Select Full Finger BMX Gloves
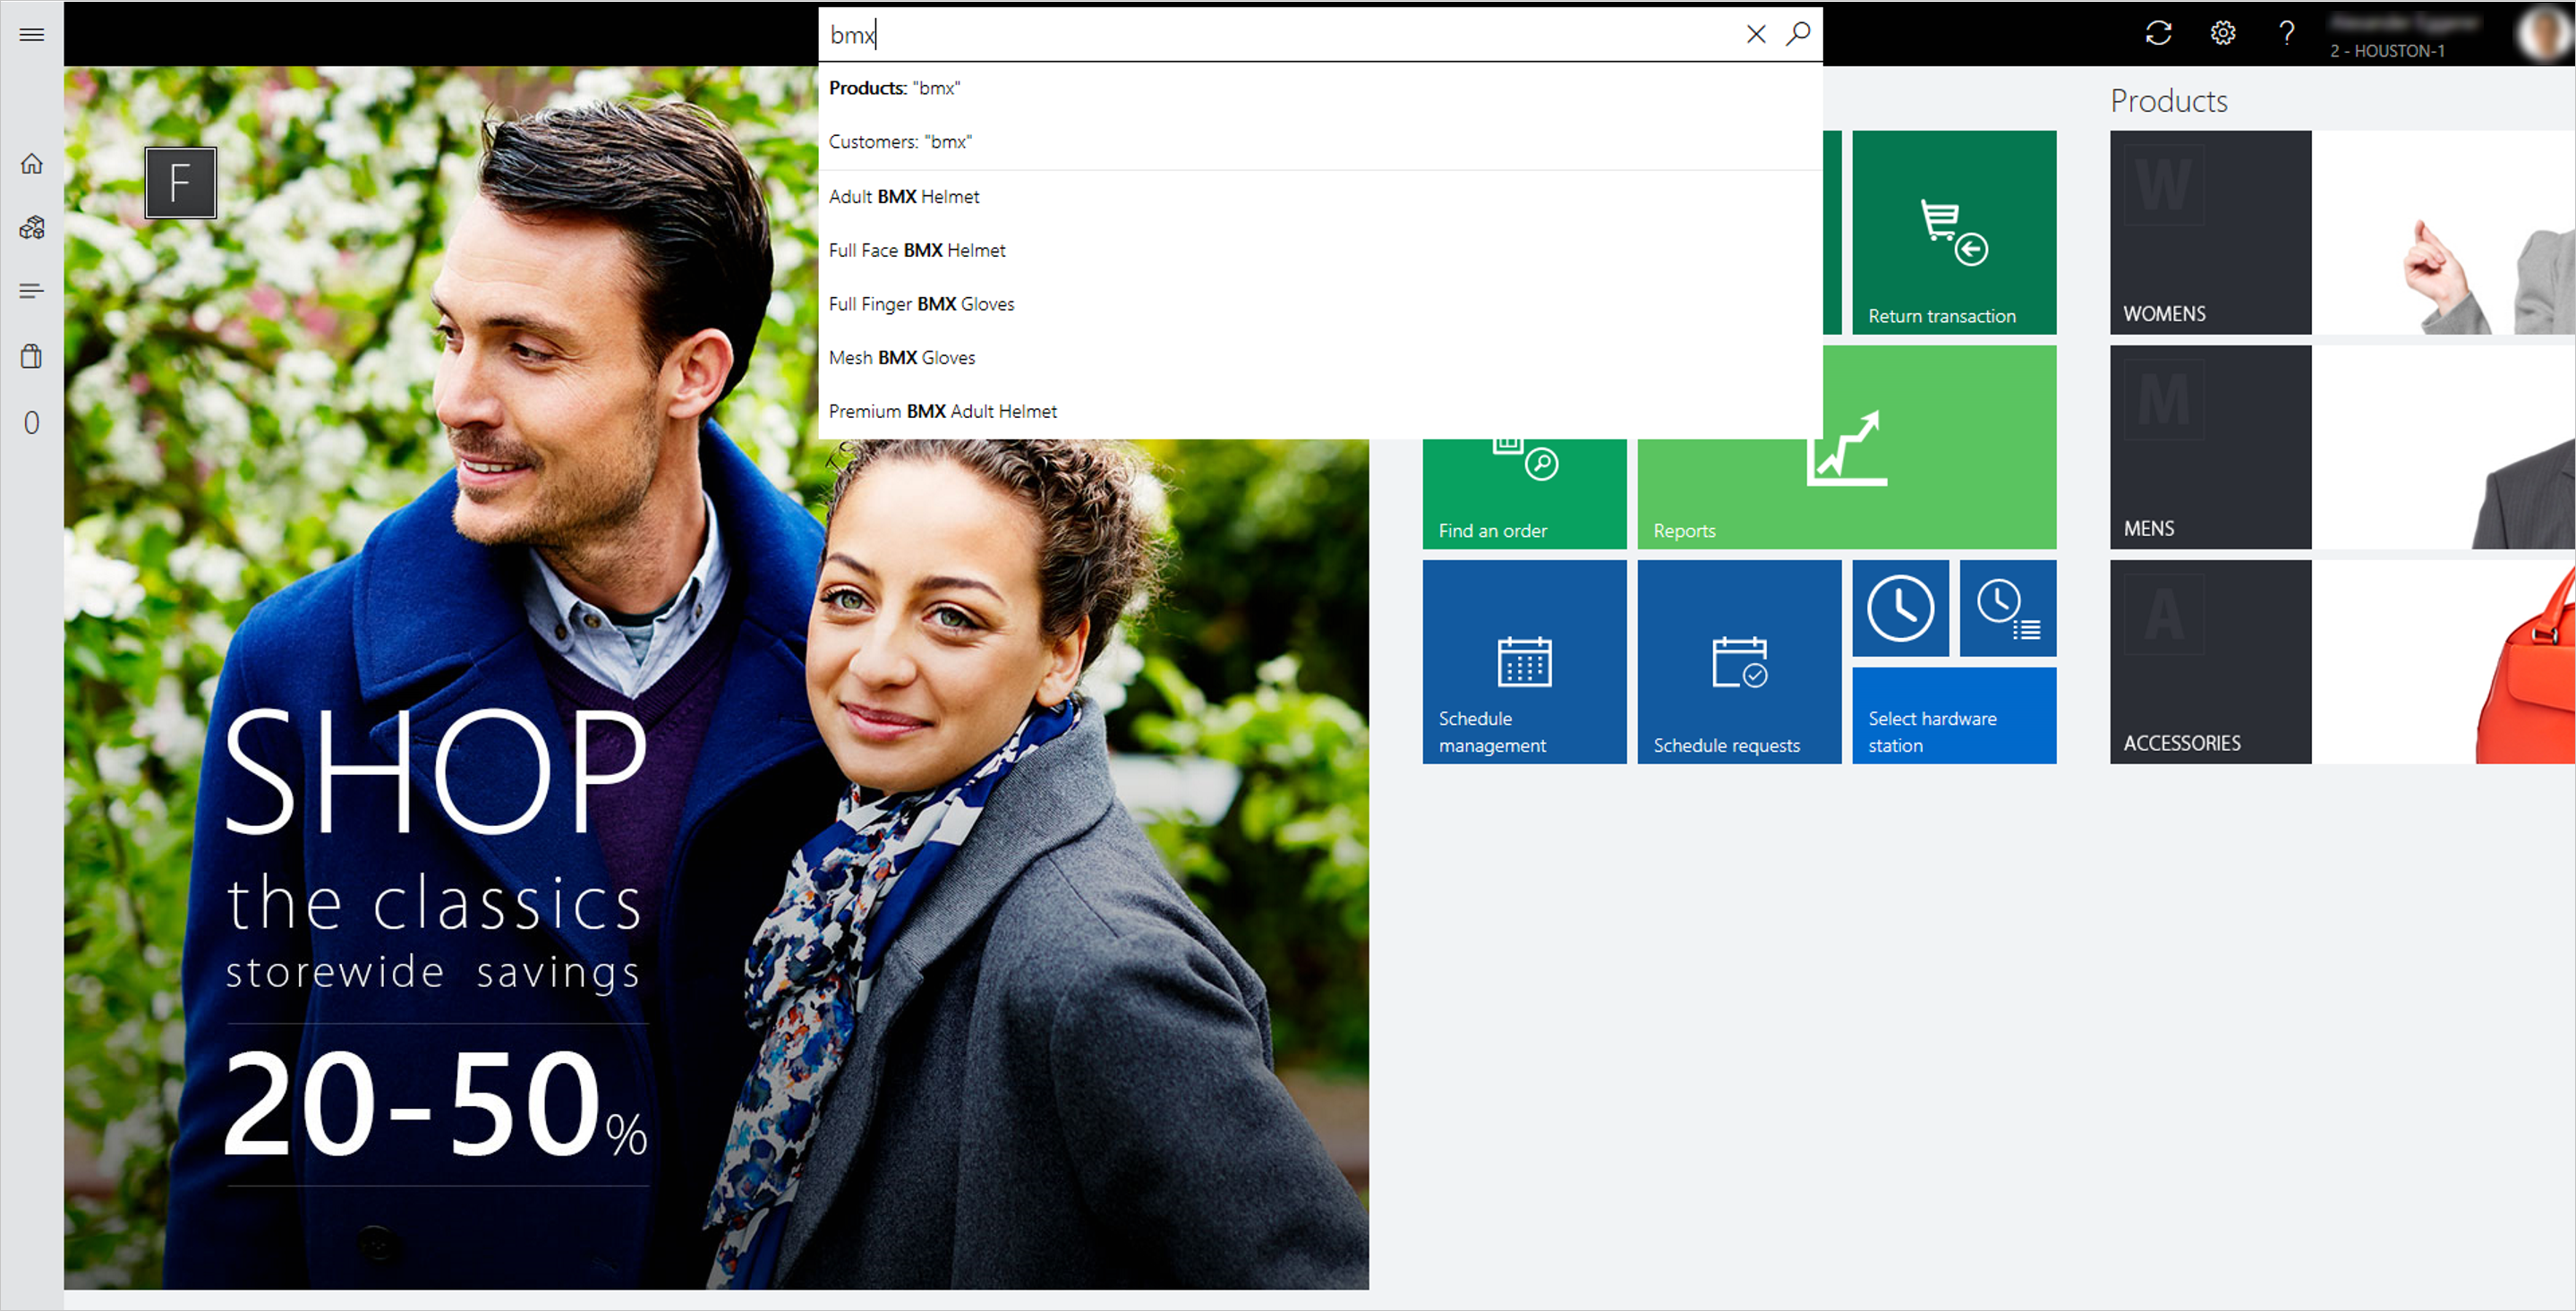 (x=921, y=302)
